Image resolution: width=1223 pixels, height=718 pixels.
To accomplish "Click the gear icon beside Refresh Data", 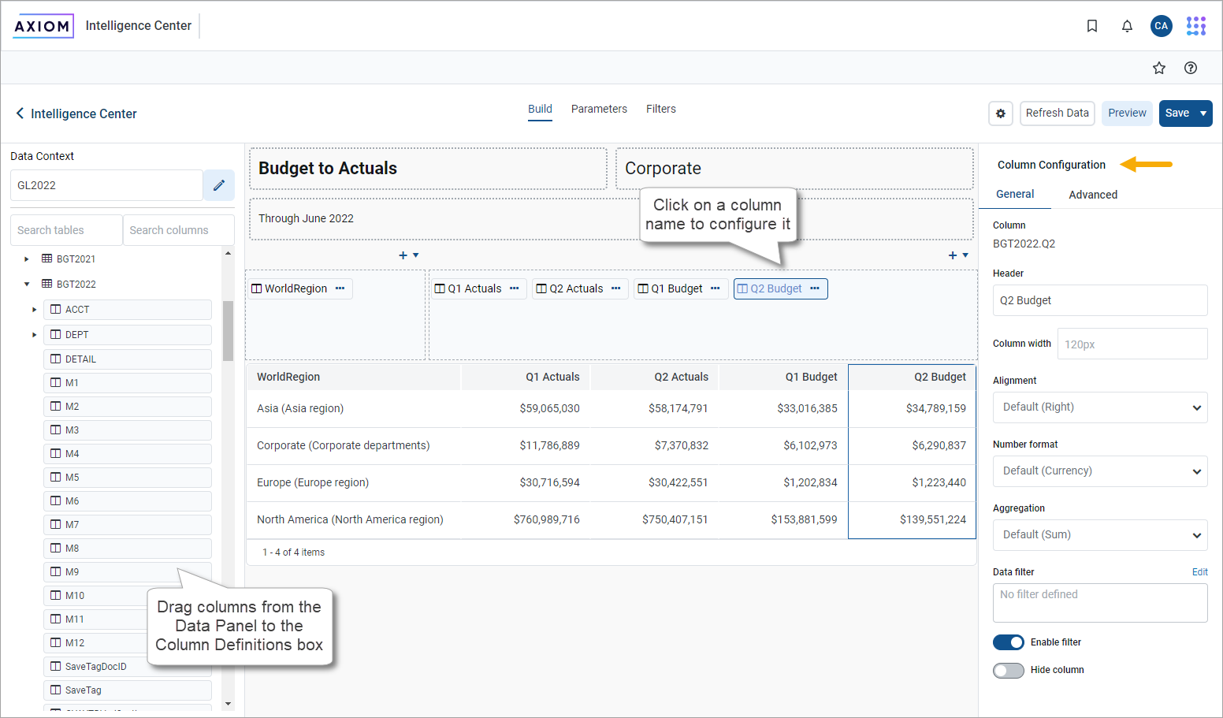I will coord(1001,113).
